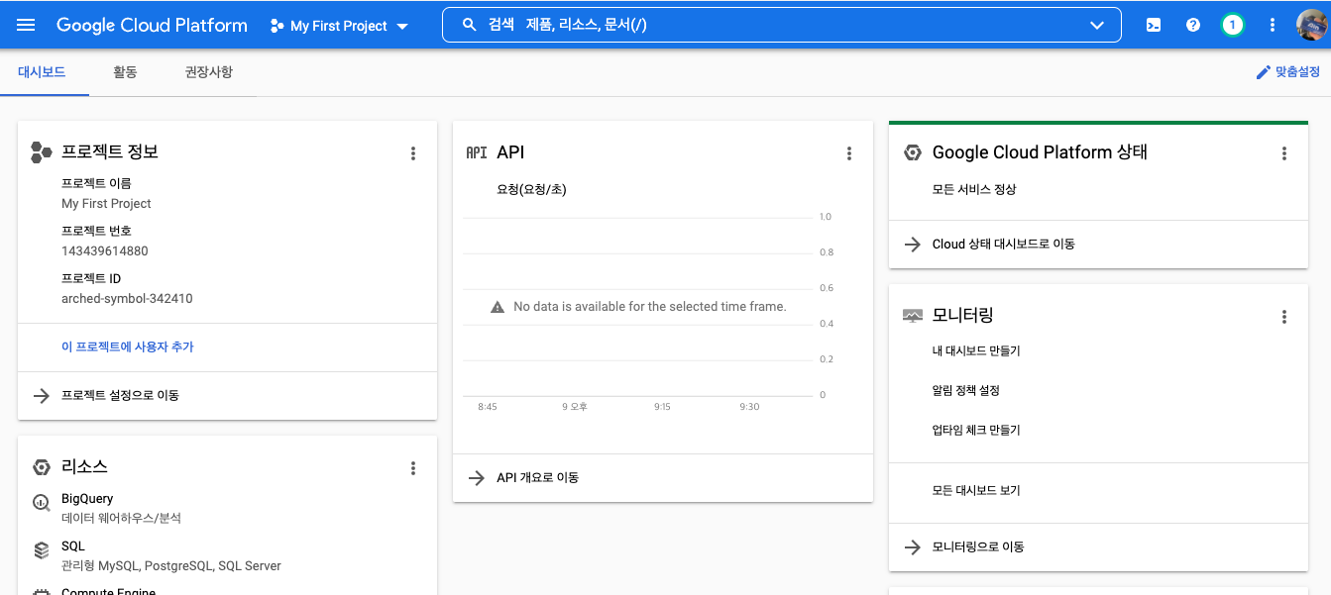Open the Google Cloud Platform 상태 card menu
The width and height of the screenshot is (1331, 595).
1284,153
